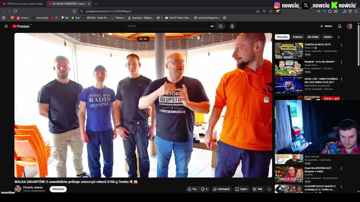Click the share page icon in address bar

[271, 11]
